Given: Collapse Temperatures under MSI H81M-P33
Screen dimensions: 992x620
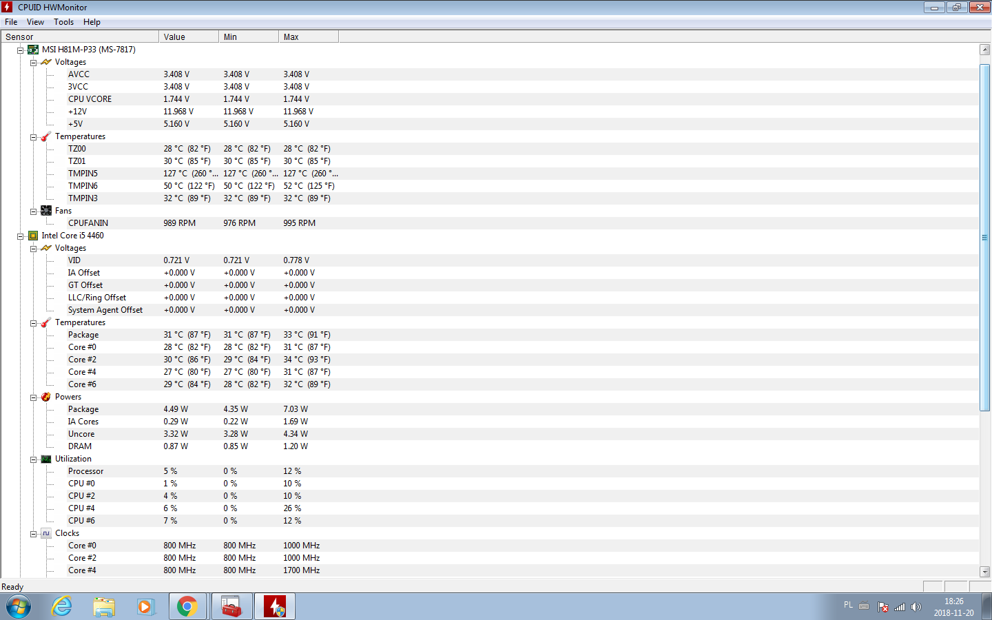Looking at the screenshot, I should point(33,137).
